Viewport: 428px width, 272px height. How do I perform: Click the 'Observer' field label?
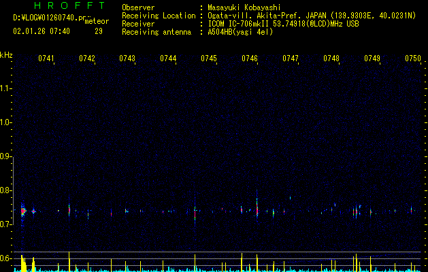pyautogui.click(x=138, y=7)
